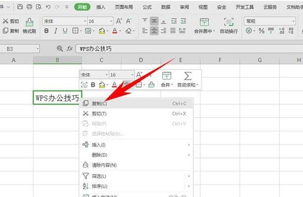The height and width of the screenshot is (197, 303).
Task: Switch to the 插入 ribbon tab
Action: 101,7
